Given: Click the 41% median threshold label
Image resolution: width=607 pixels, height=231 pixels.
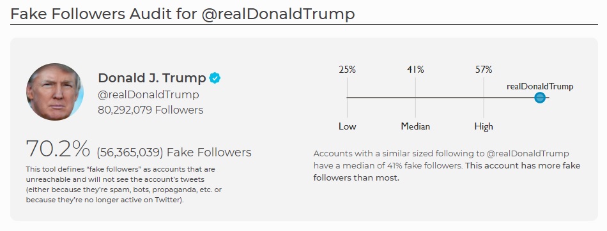Looking at the screenshot, I should [x=415, y=70].
